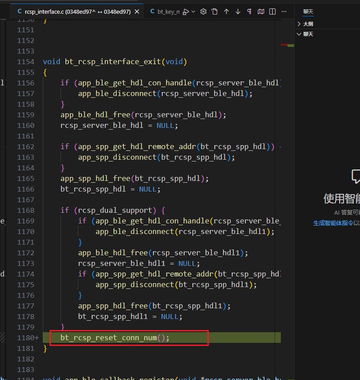
Task: Click the Debug/Run file icon in editor toolbar
Action: coord(186,12)
